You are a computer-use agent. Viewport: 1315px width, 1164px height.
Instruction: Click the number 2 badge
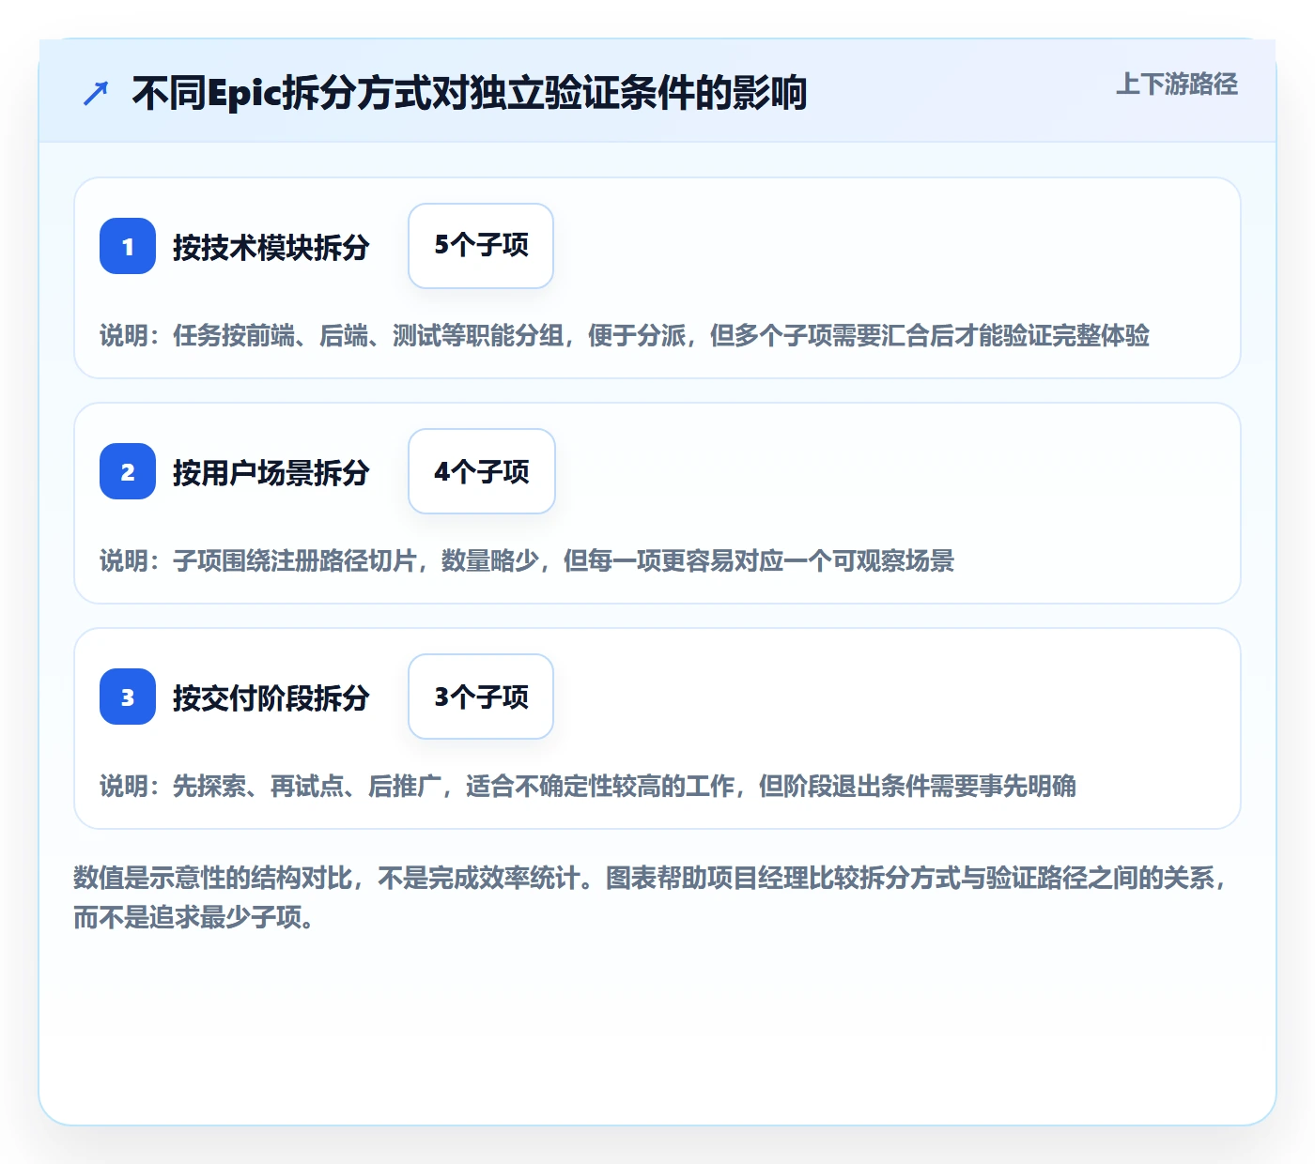click(x=128, y=471)
